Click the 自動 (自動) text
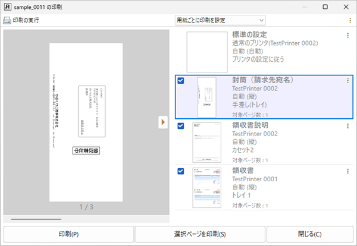357x246 pixels. [248, 51]
